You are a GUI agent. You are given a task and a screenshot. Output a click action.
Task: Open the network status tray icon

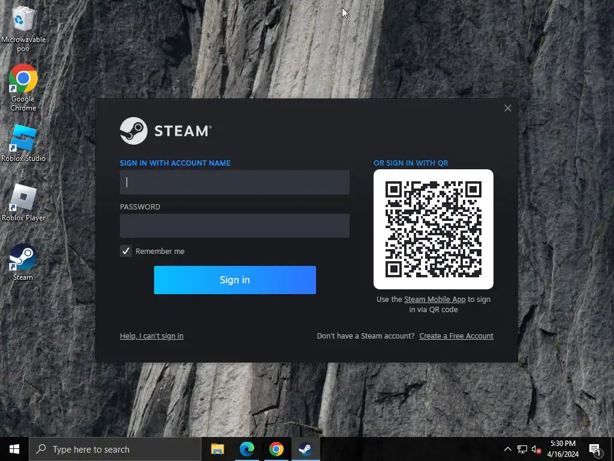click(522, 449)
